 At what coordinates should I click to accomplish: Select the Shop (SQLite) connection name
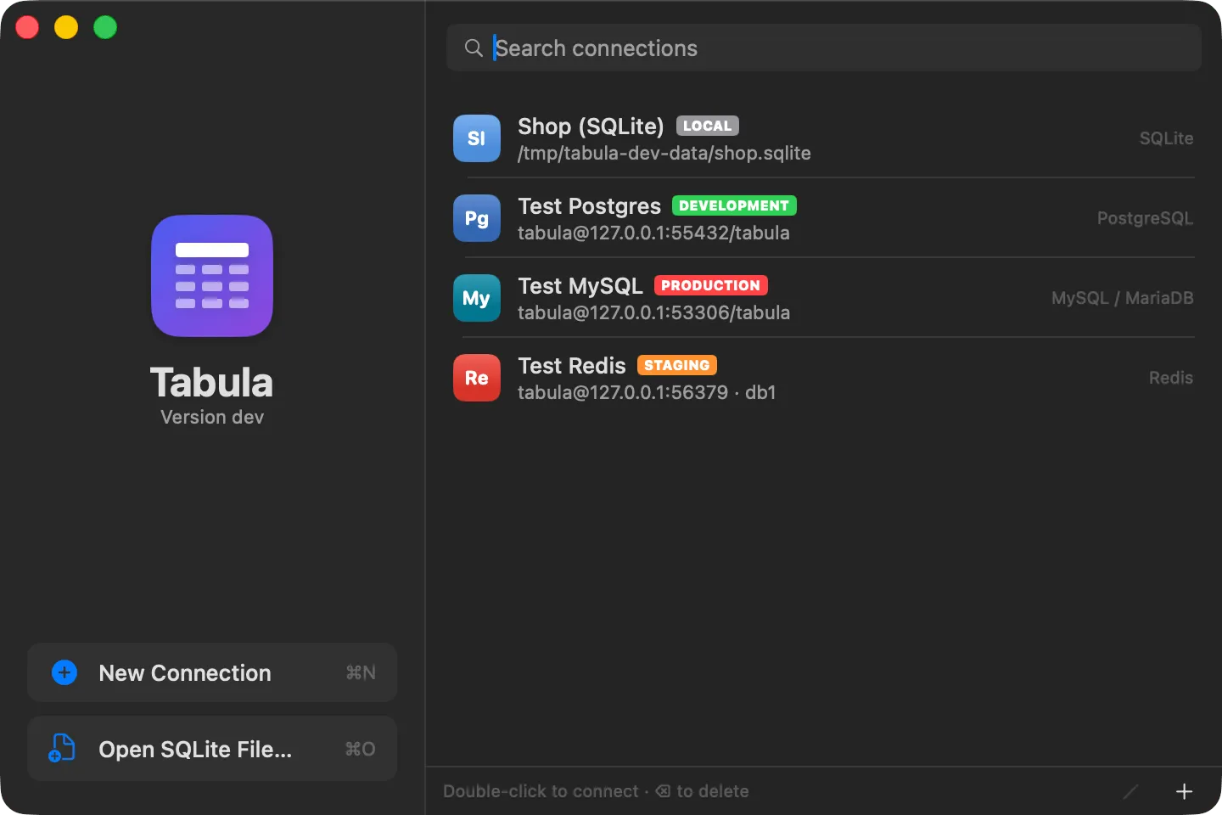coord(591,126)
